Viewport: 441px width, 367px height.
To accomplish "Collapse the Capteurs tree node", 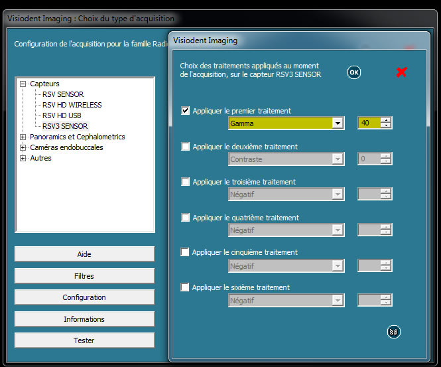I will click(x=23, y=84).
